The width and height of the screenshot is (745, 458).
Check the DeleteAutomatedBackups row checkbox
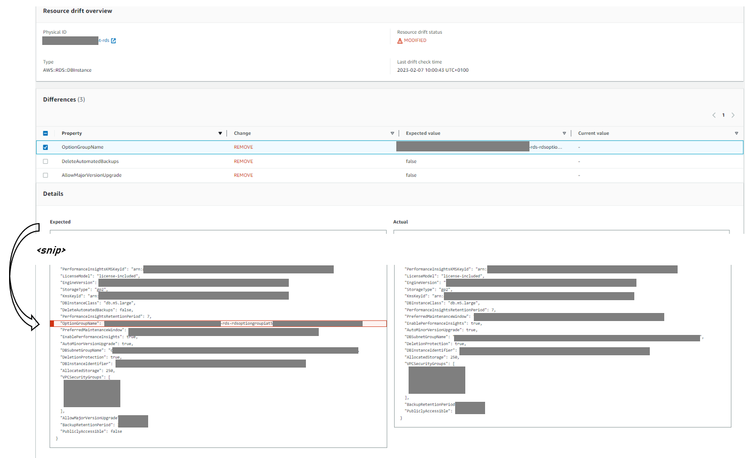click(45, 161)
